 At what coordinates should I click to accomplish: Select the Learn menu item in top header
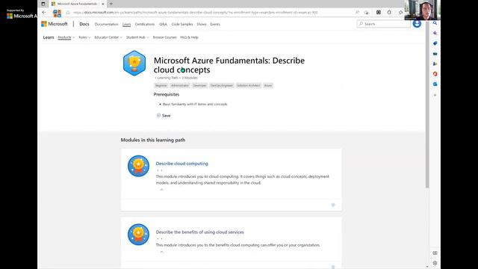point(126,24)
